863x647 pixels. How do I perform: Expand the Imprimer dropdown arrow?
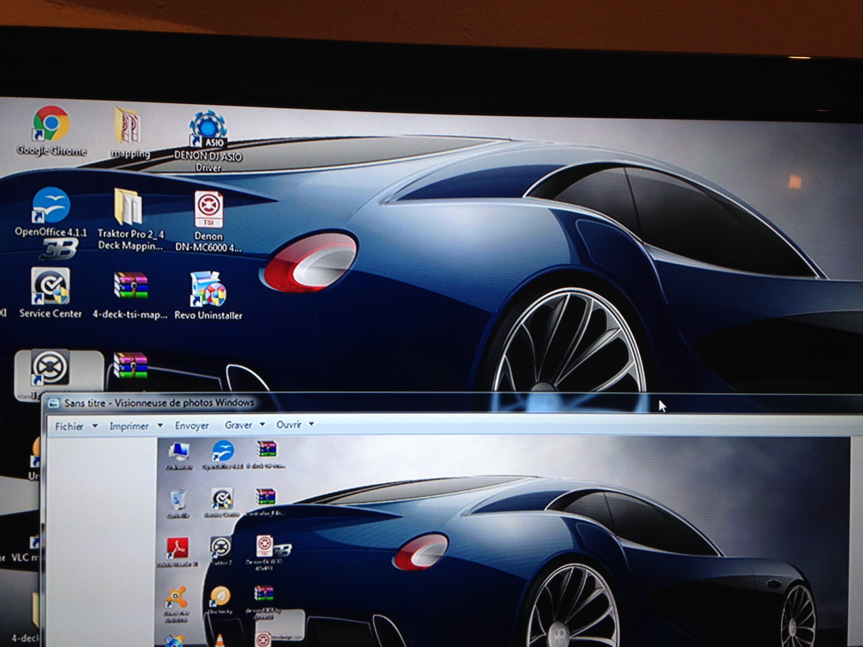coord(160,426)
